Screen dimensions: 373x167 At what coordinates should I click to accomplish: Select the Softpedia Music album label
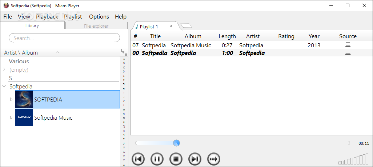[53, 118]
